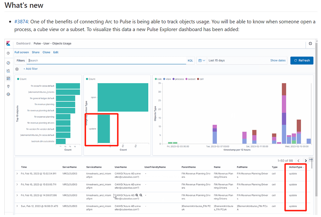Open the date picker calendar dropdown

tap(201, 60)
